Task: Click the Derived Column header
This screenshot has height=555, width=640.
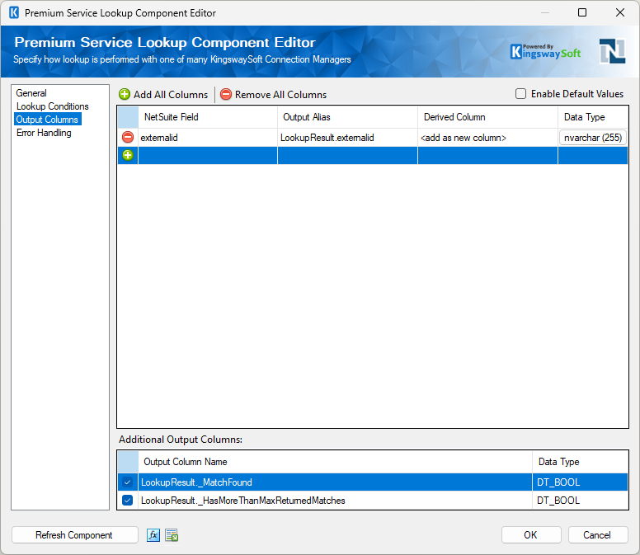Action: 487,117
